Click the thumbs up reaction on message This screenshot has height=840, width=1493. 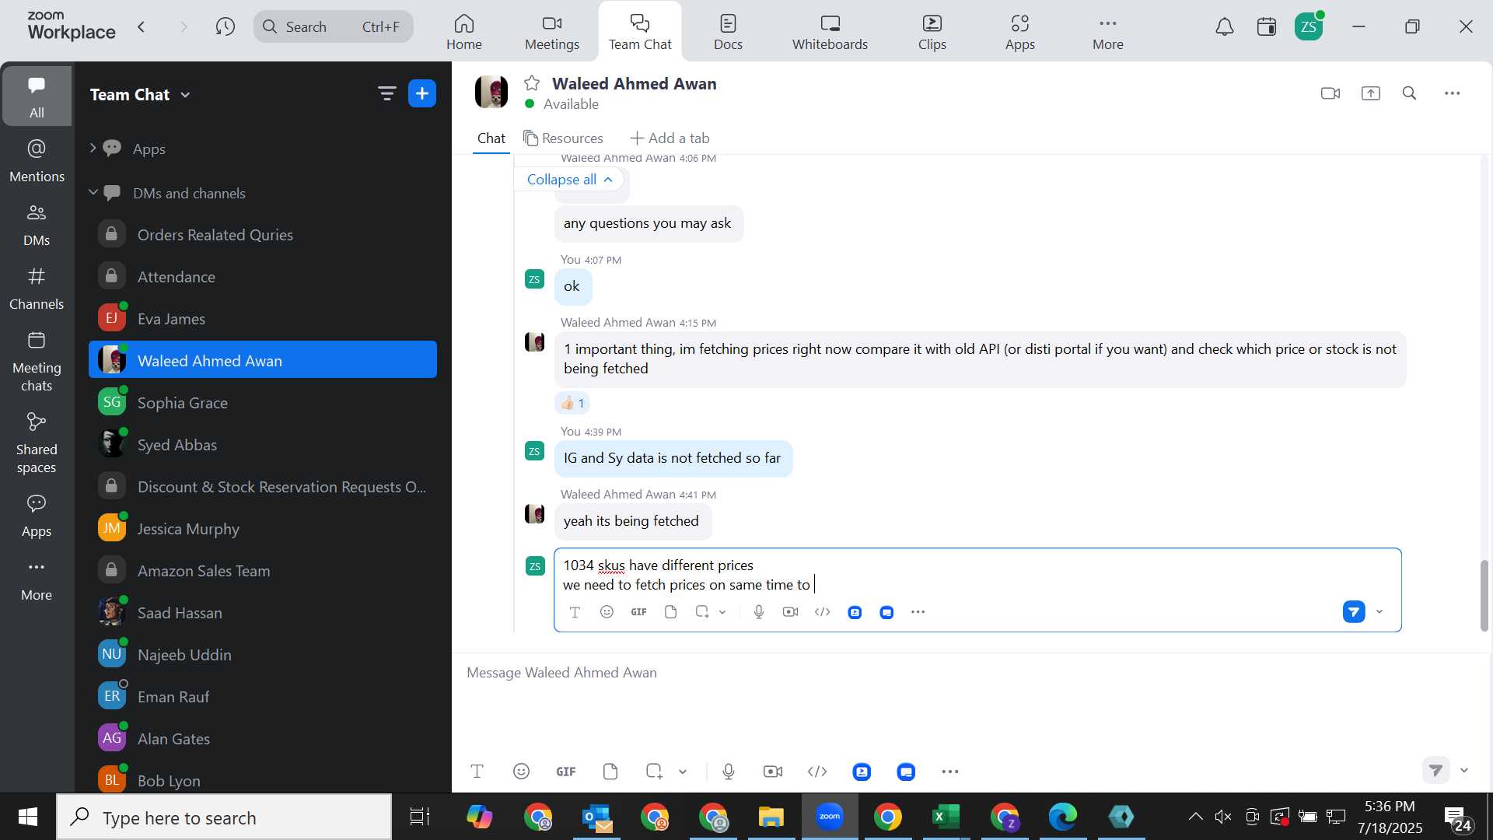572,403
